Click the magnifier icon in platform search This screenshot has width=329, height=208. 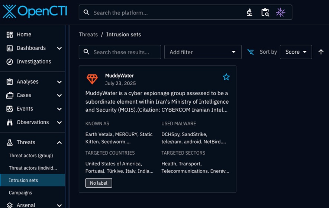(x=87, y=12)
